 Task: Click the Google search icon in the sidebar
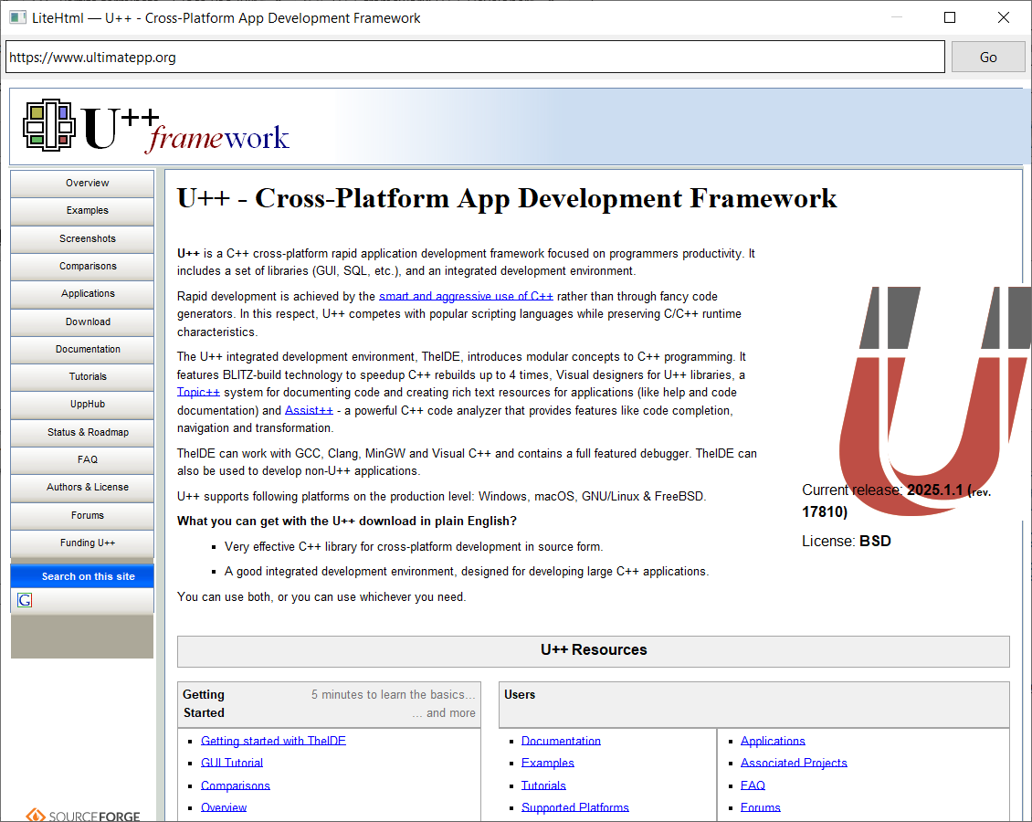coord(25,600)
